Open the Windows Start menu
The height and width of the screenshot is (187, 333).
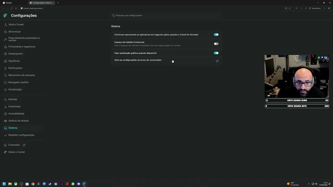4,184
